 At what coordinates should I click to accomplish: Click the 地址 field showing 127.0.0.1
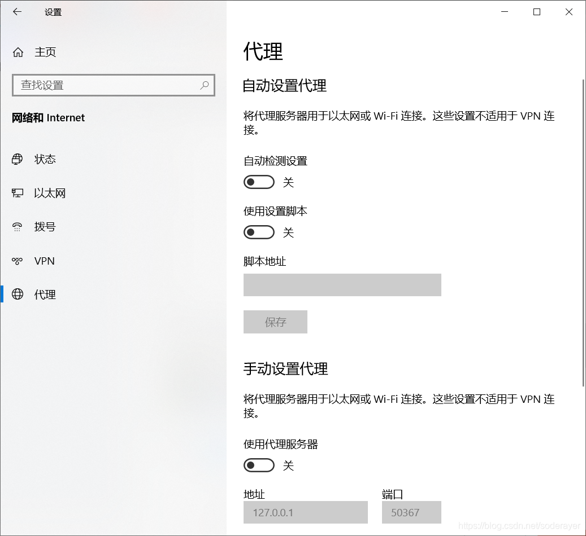coord(305,512)
